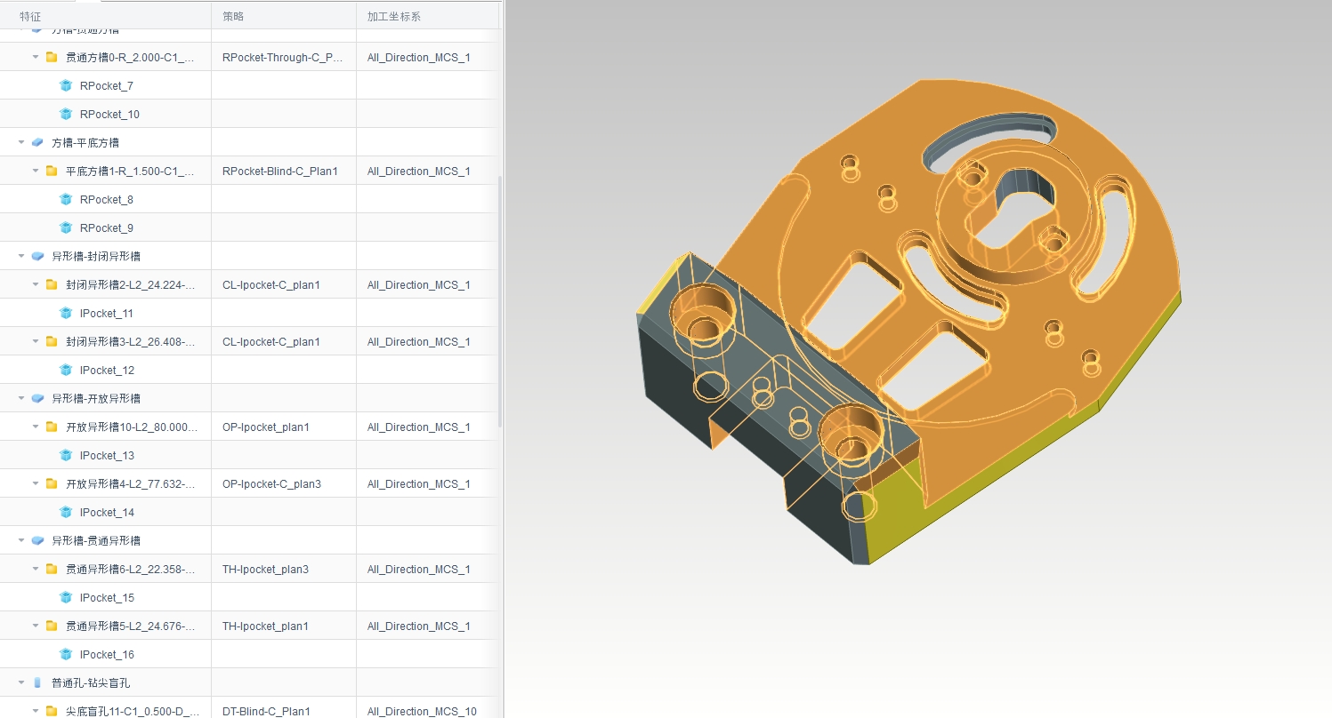Click the cube icon beside RPocket_8
Screen dimensions: 1332x718
[x=65, y=199]
